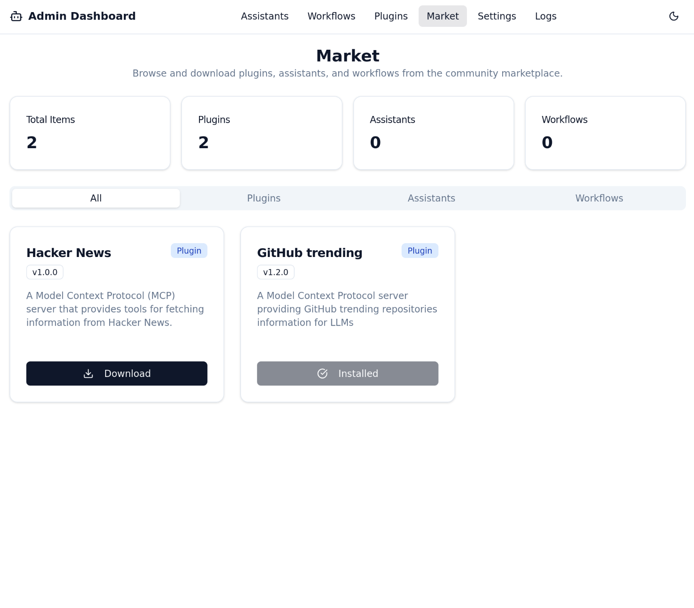Image resolution: width=694 pixels, height=608 pixels.
Task: Switch to the All filter tab
Action: click(96, 198)
